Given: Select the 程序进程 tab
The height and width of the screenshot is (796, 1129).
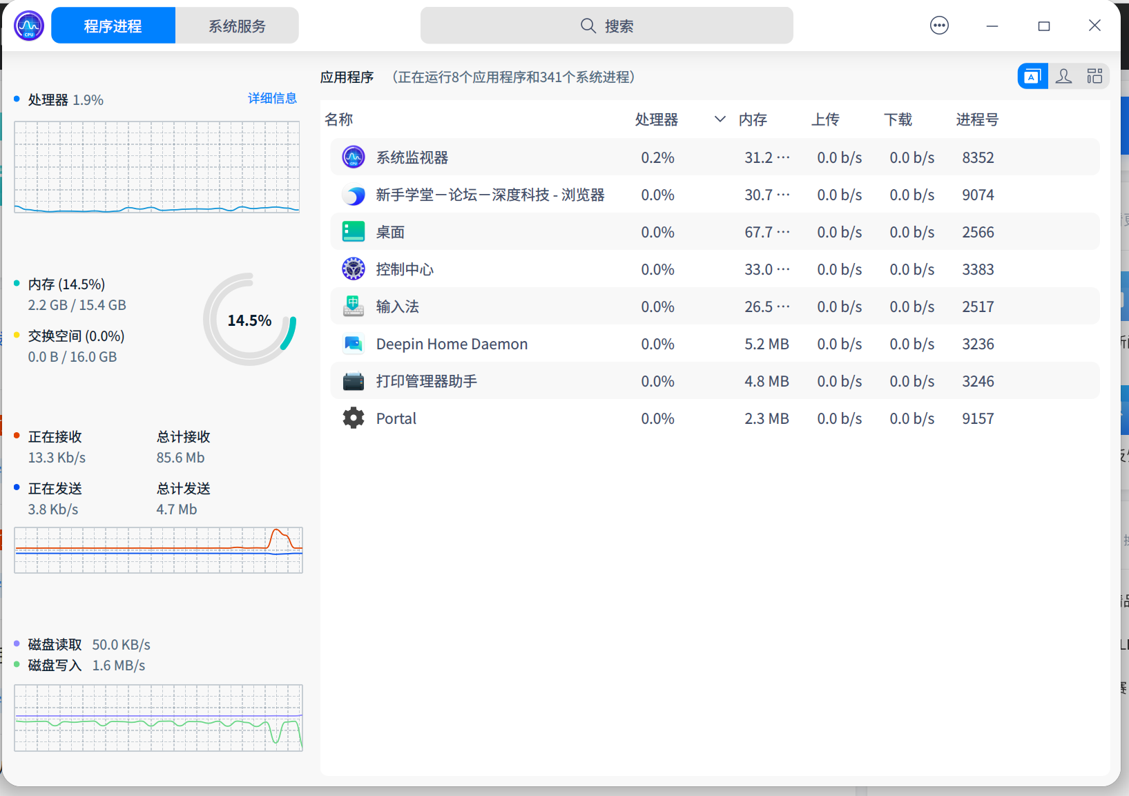Looking at the screenshot, I should [113, 25].
